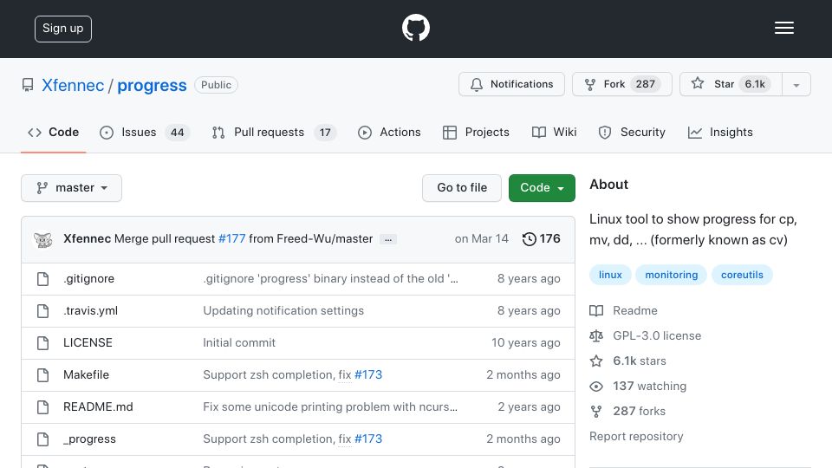Screen dimensions: 832x468
Task: Select the monitoring topic tag
Action: point(671,275)
